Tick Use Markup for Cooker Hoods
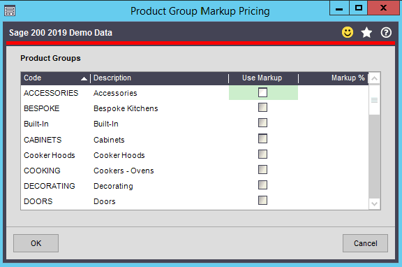This screenshot has width=402, height=267. tap(262, 154)
